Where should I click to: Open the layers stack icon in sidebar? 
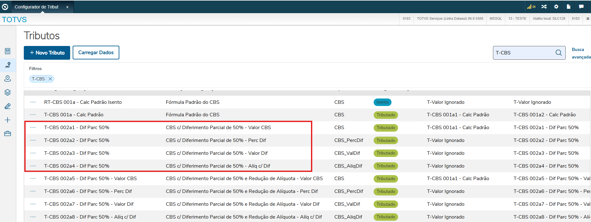click(8, 92)
